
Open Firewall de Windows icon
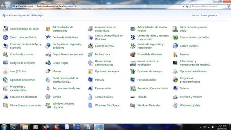point(133,55)
